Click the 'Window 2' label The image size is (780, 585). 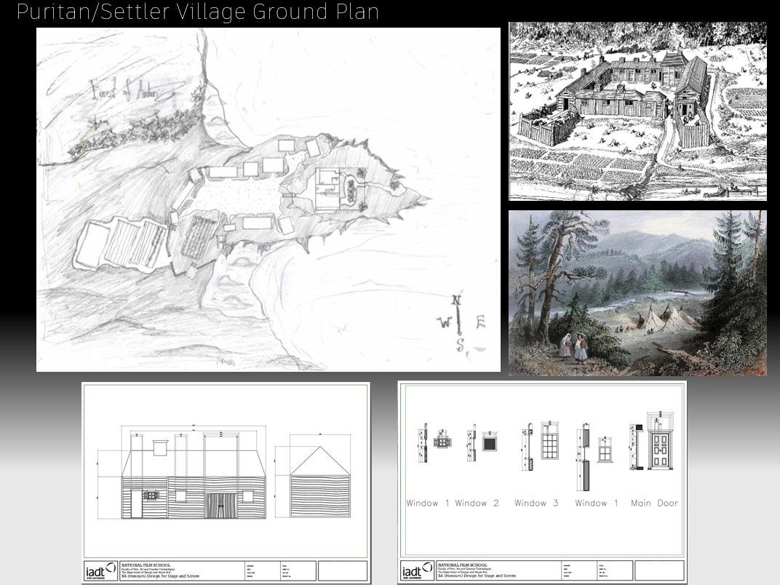[x=477, y=503]
